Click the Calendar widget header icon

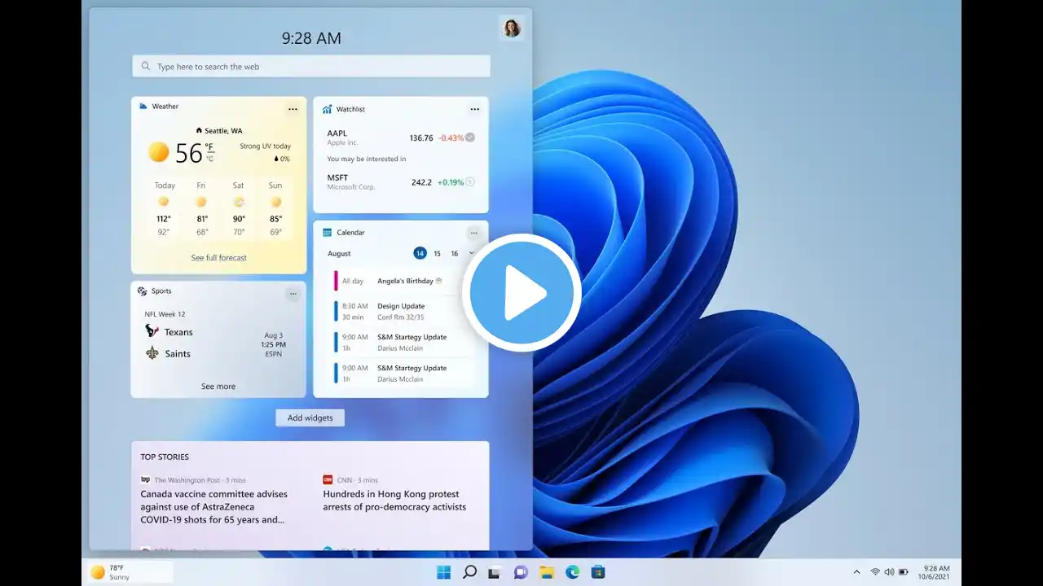point(327,233)
